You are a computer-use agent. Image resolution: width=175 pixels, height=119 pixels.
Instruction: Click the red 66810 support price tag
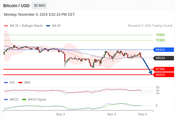tap(163, 75)
